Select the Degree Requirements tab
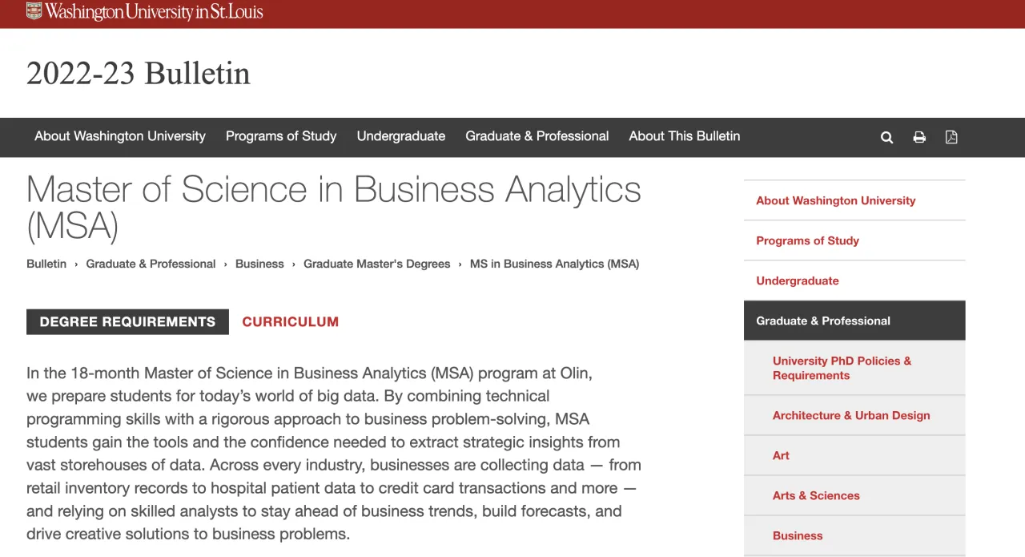This screenshot has height=557, width=1025. 127,321
